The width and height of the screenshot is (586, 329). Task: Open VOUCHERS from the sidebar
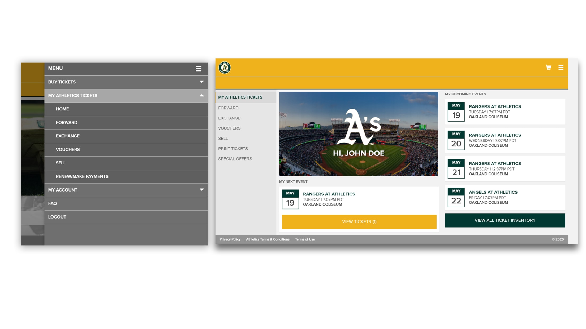tap(230, 128)
